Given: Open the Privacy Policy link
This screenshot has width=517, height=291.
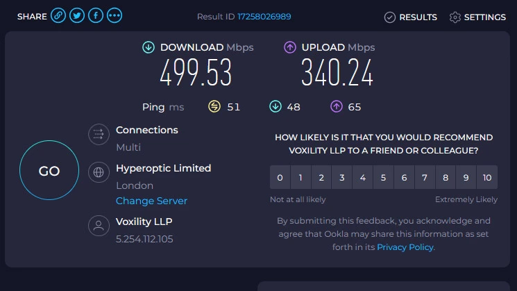Looking at the screenshot, I should (405, 247).
